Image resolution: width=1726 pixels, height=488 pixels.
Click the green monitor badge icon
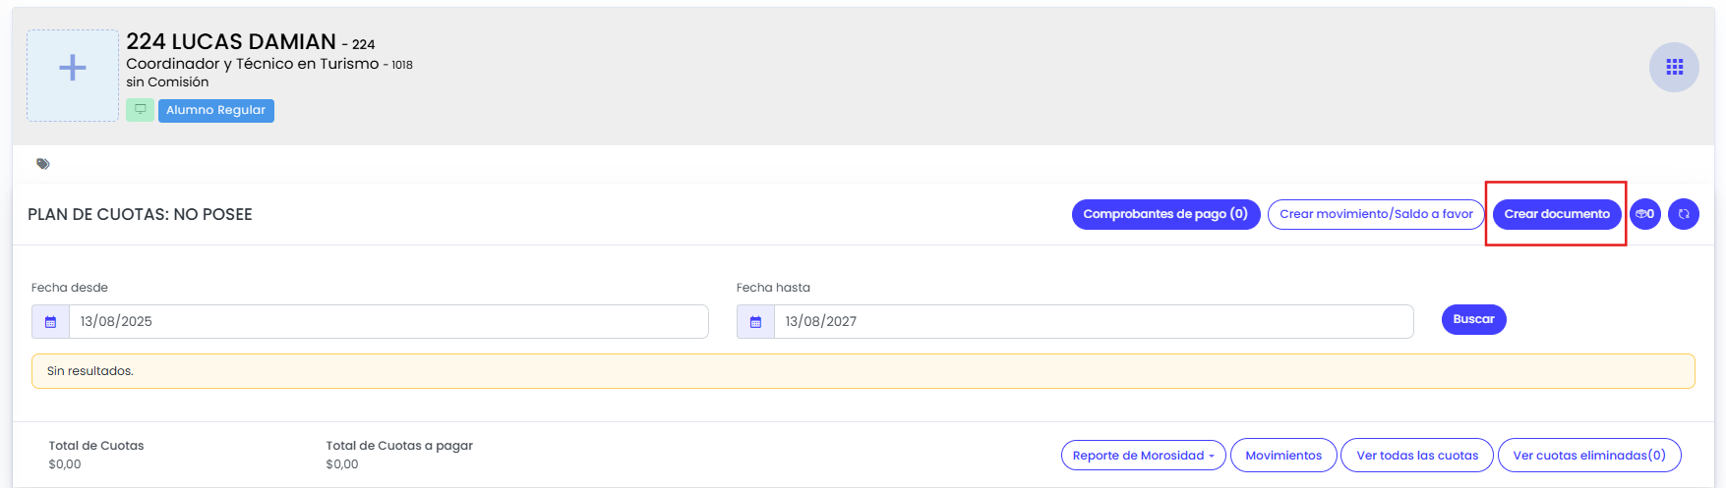pyautogui.click(x=140, y=110)
